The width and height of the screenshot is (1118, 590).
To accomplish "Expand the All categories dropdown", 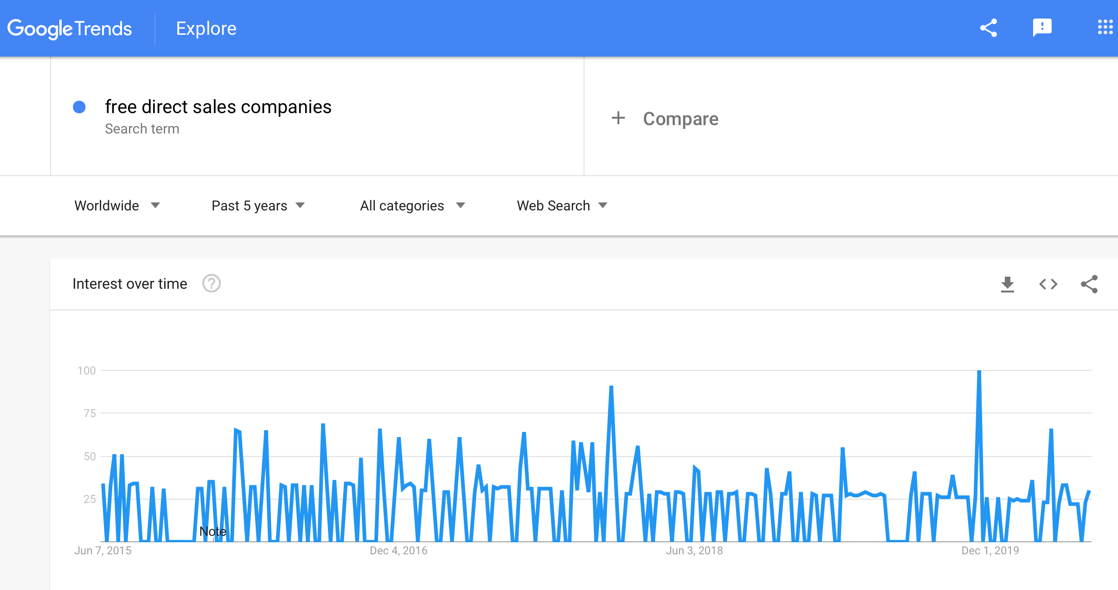I will click(x=413, y=206).
